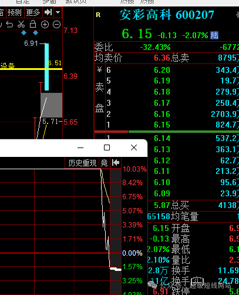The image size is (239, 295).
Task: Click the jump-to-end arrow icon
Action: [48, 12]
